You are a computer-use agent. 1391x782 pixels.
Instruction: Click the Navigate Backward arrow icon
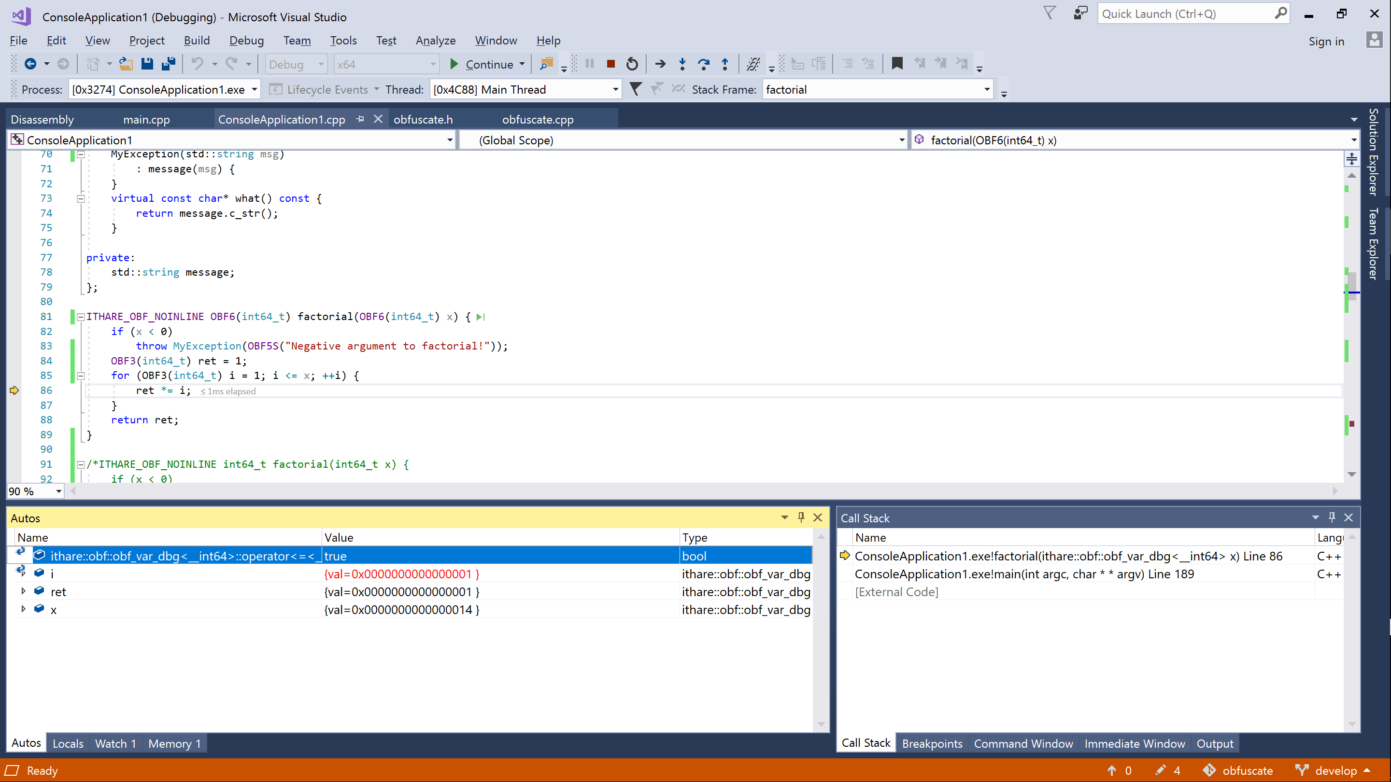point(30,64)
